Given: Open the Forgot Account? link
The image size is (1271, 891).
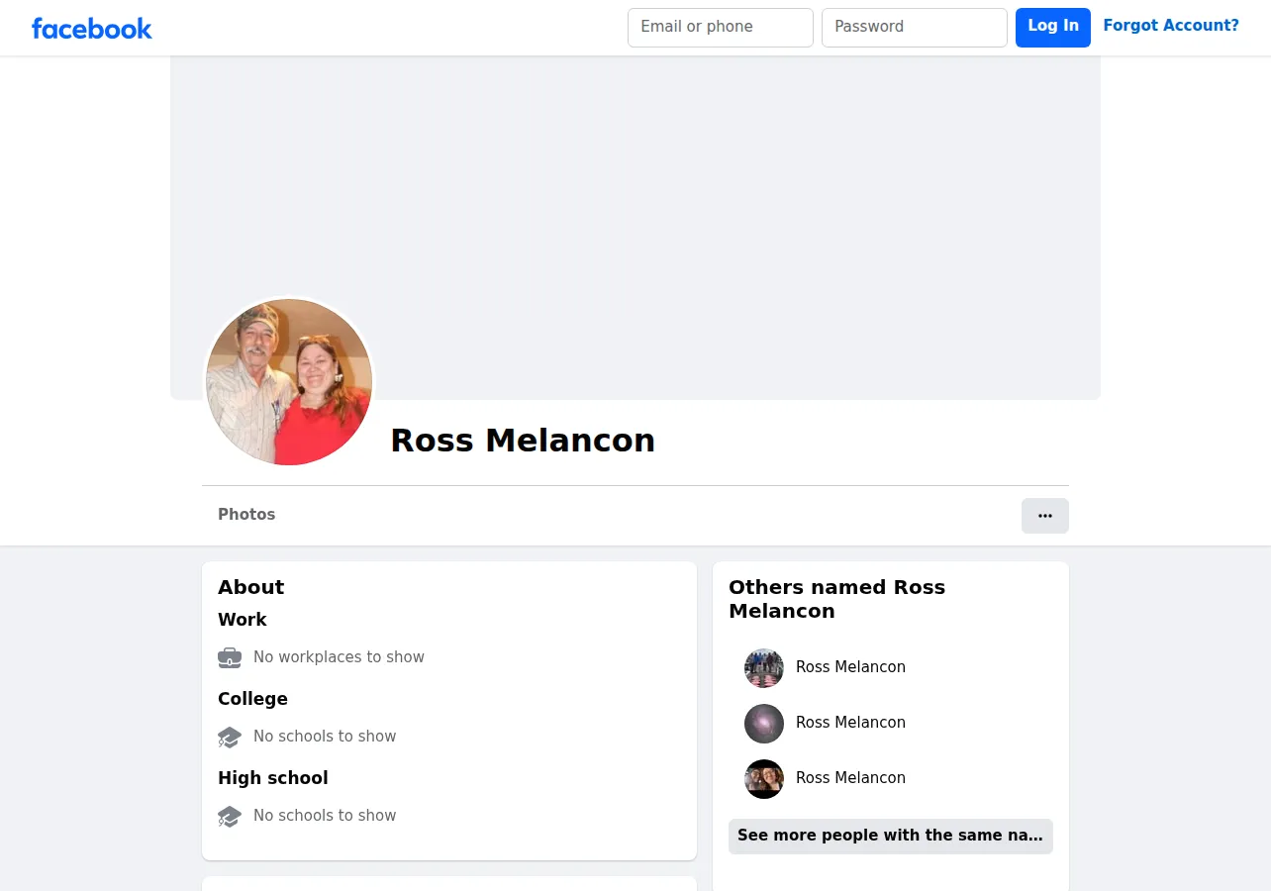Looking at the screenshot, I should 1171,26.
